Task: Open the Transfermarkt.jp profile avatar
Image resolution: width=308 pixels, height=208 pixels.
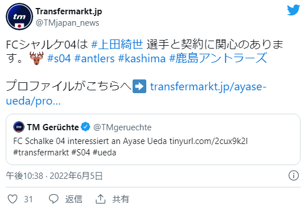Action: 19,17
